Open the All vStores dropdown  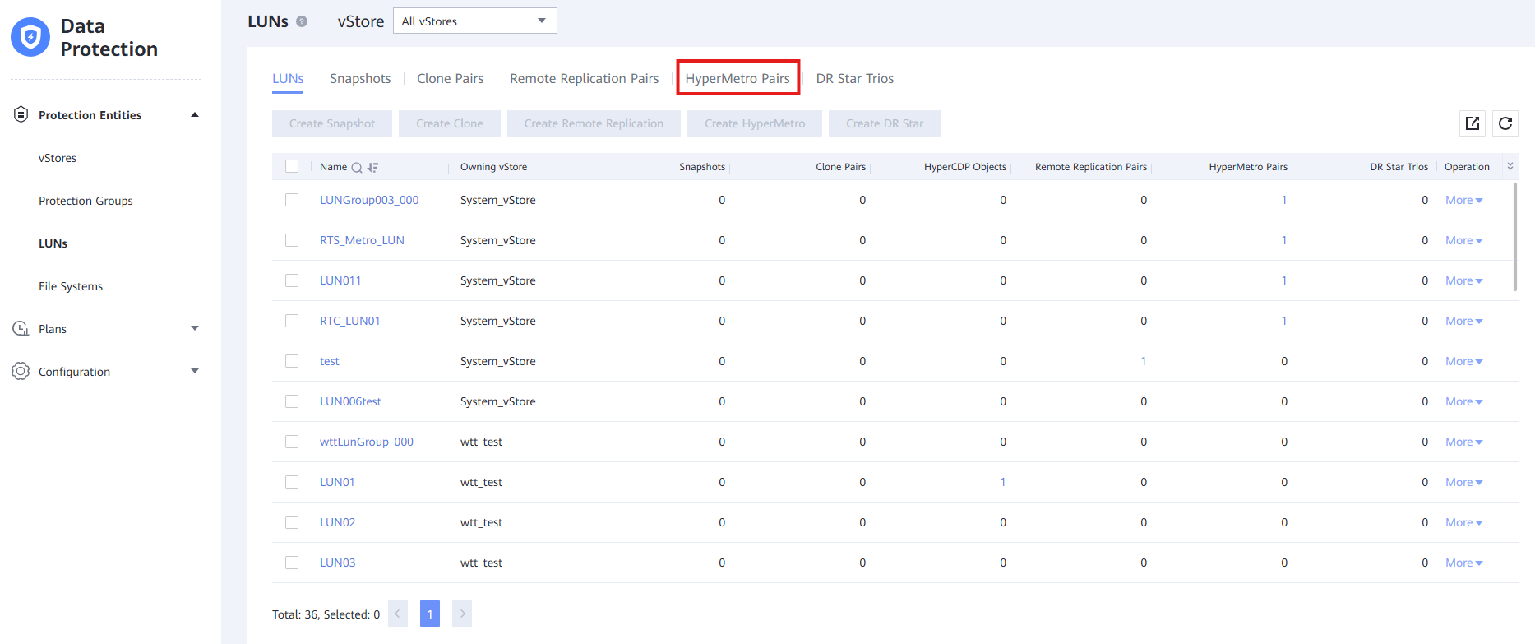475,21
